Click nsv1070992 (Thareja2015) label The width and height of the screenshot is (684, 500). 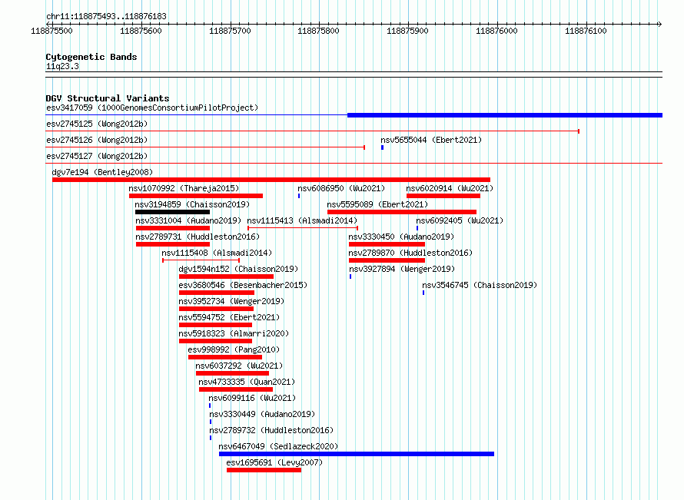coord(184,188)
